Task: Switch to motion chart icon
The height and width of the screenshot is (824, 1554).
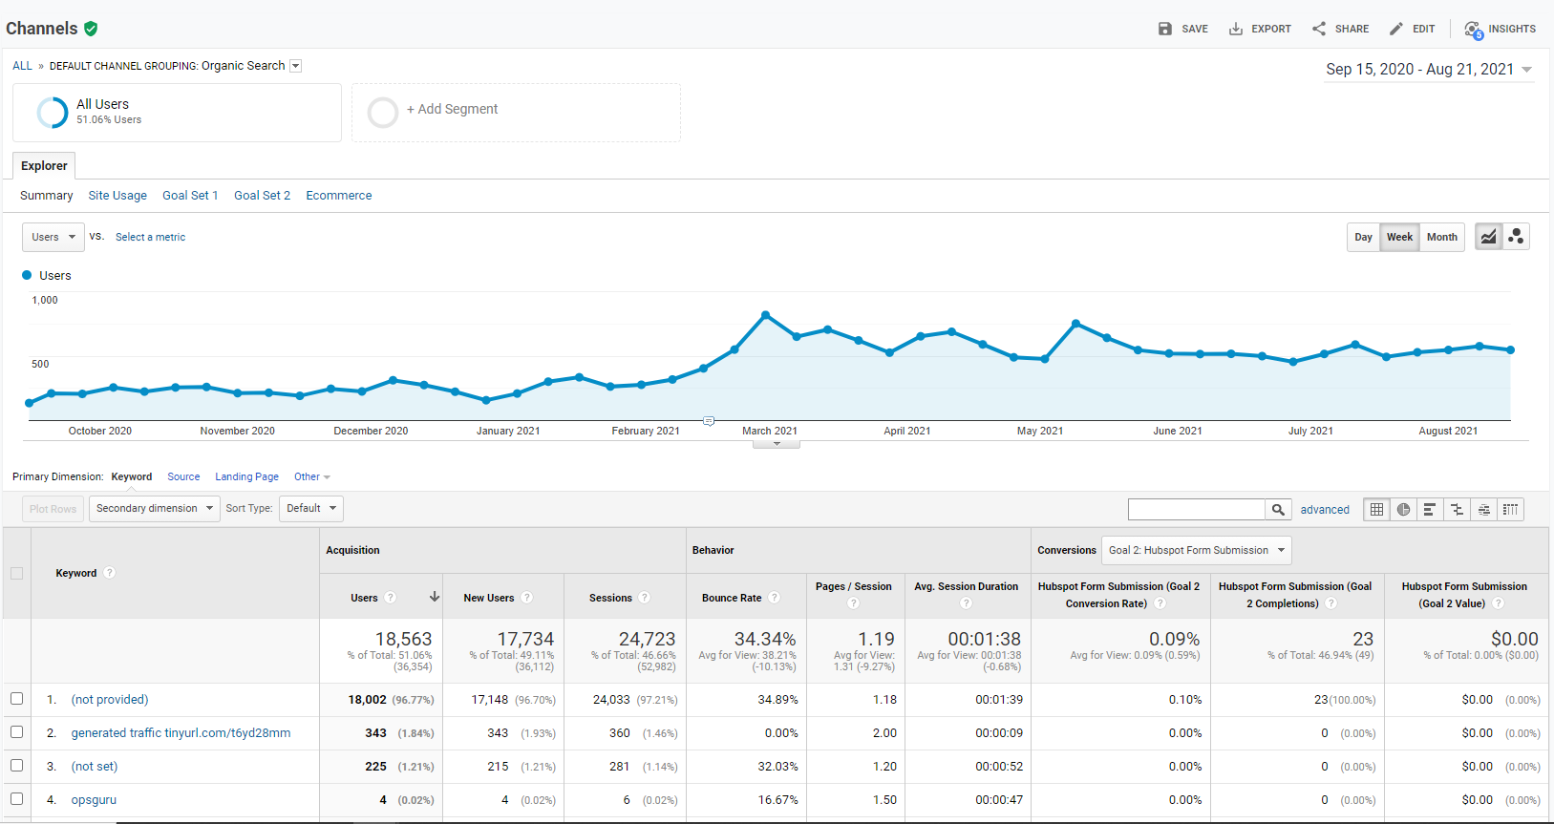Action: click(1516, 237)
